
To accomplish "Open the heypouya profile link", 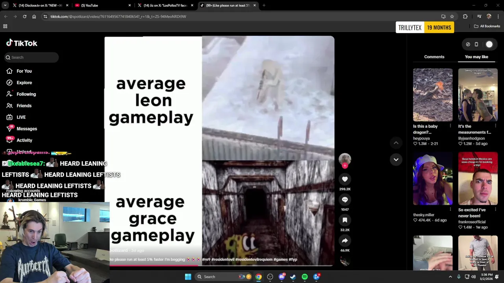I will (x=421, y=138).
